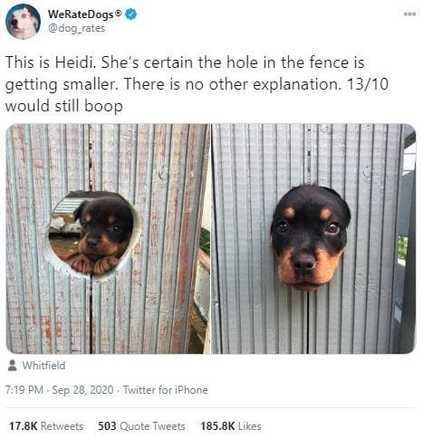Show the 503 Quote Tweets list
Viewport: 423px width, 439px height.
coord(141,426)
